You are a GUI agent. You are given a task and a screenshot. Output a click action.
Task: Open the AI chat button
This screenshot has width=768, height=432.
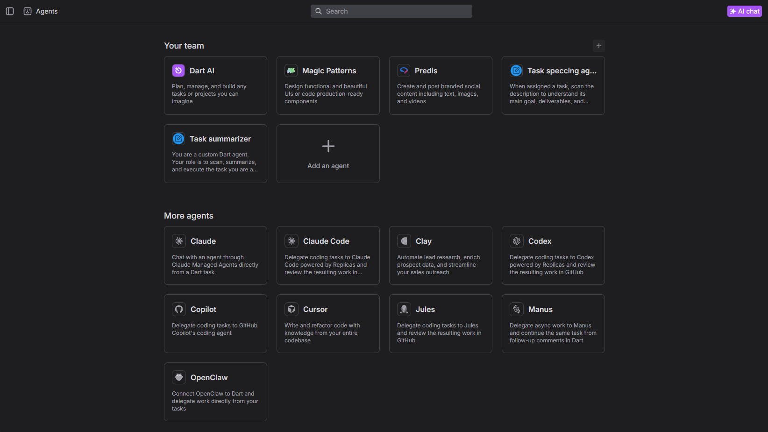pos(745,11)
